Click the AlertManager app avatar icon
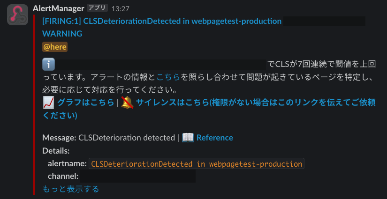This screenshot has width=387, height=199. [17, 15]
